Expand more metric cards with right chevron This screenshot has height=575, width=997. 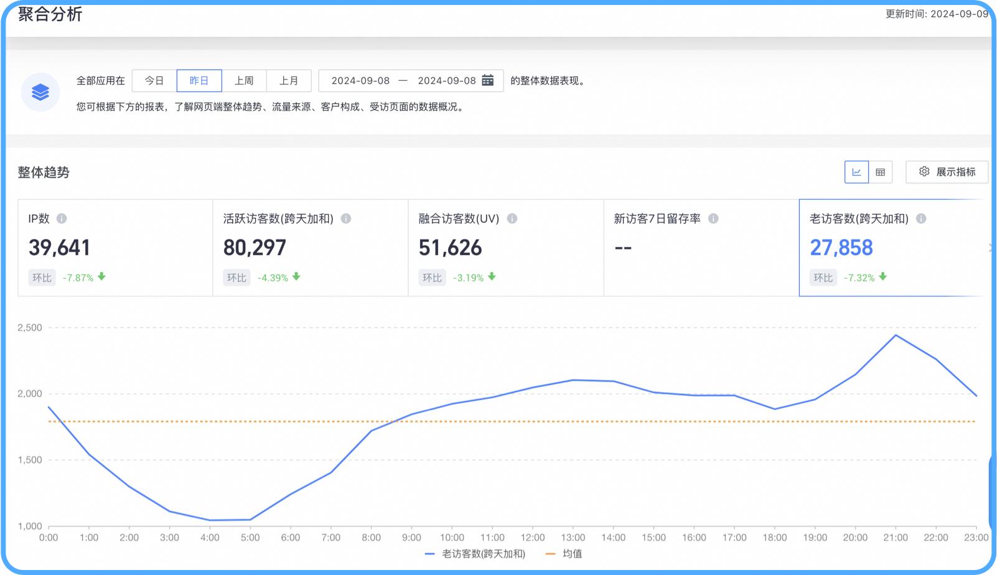tap(991, 247)
